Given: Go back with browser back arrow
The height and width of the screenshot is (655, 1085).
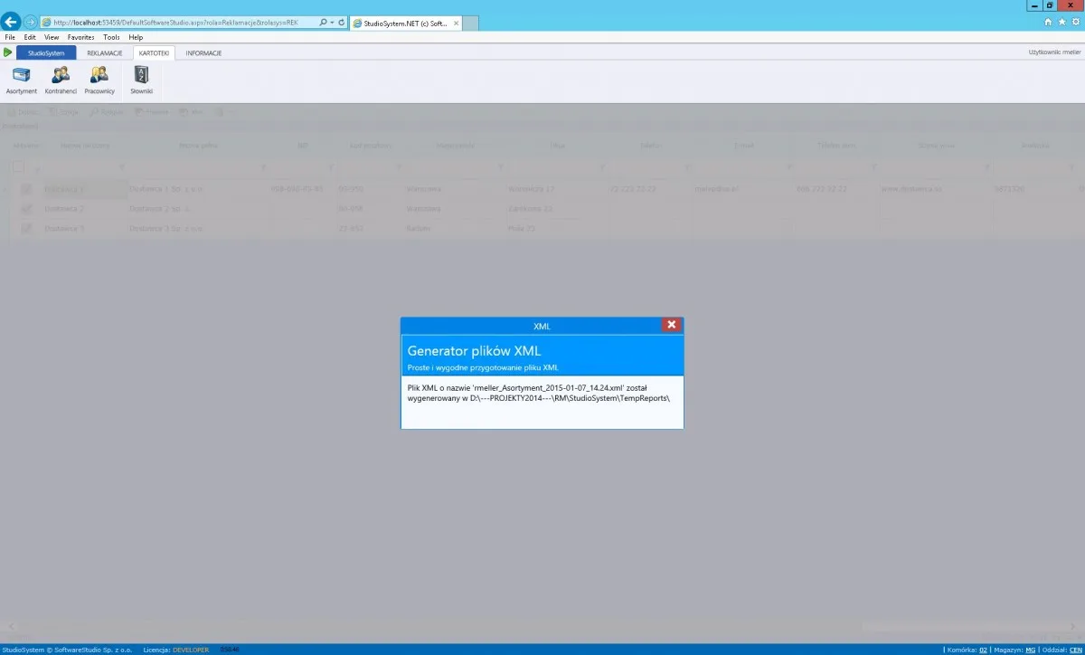Looking at the screenshot, I should pyautogui.click(x=12, y=21).
